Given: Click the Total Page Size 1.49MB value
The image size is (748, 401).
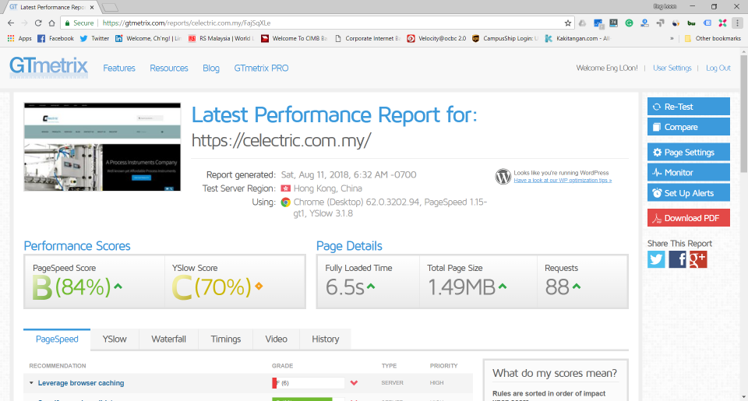Looking at the screenshot, I should [461, 287].
